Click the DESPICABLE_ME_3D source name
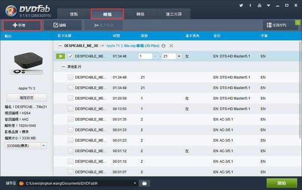Viewport: 302px width, 190px height. pos(81,46)
